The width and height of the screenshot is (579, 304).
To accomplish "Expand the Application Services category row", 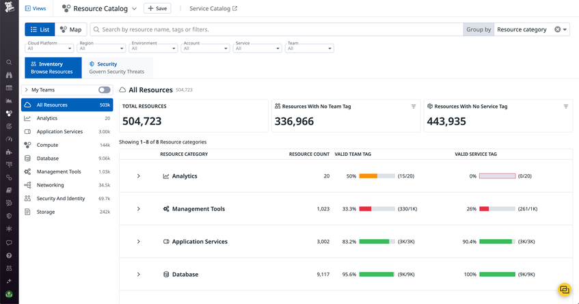I will 139,242.
